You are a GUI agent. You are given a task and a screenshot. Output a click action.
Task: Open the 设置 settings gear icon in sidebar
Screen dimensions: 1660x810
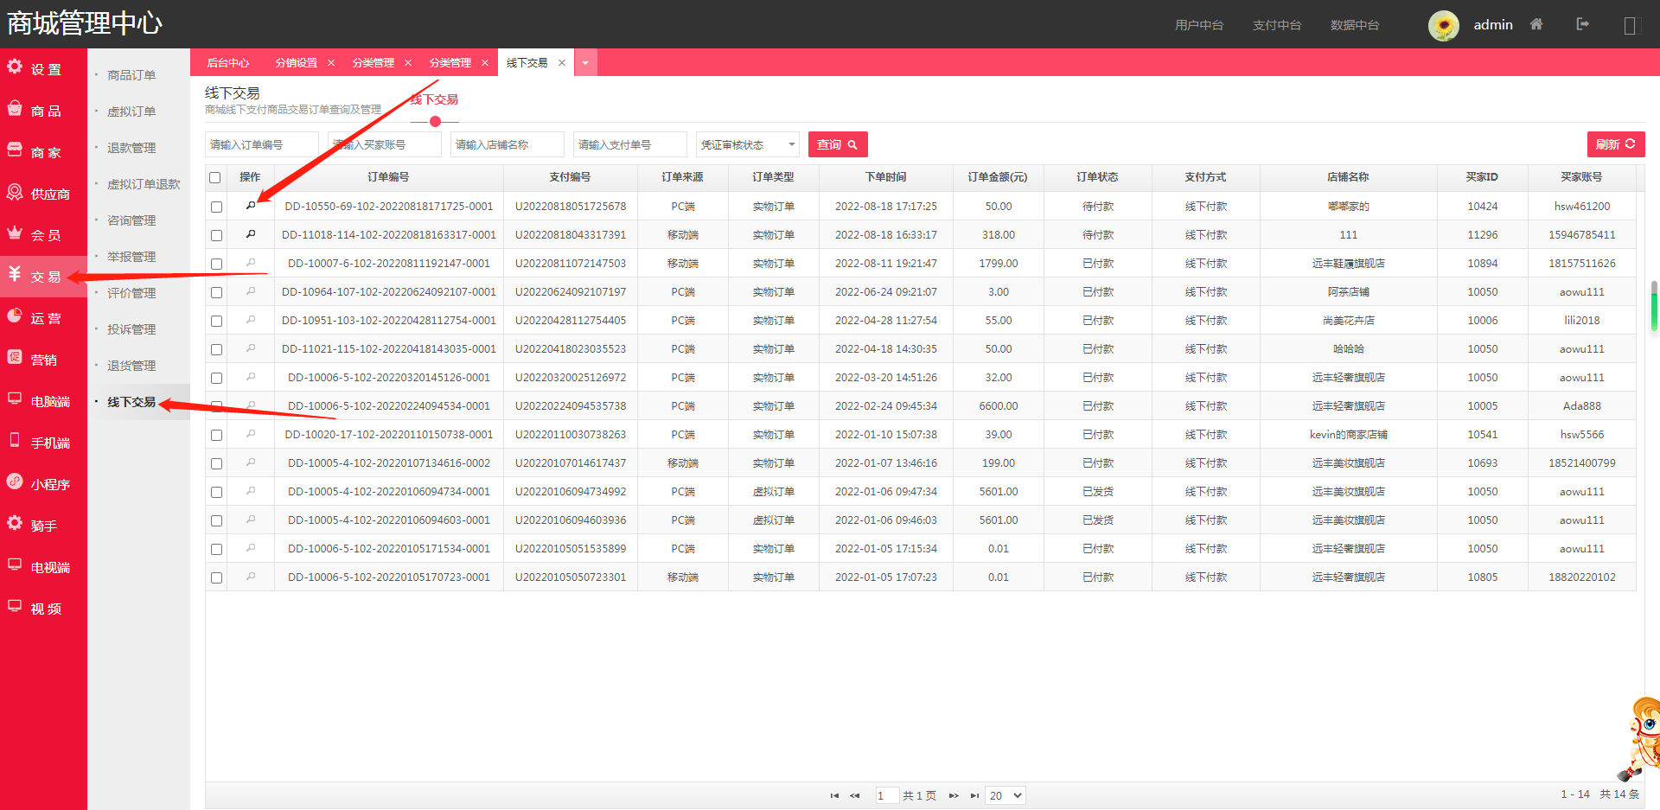point(15,67)
